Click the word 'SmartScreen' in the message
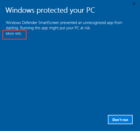Viewport: 140px width, 131px height. click(x=49, y=23)
